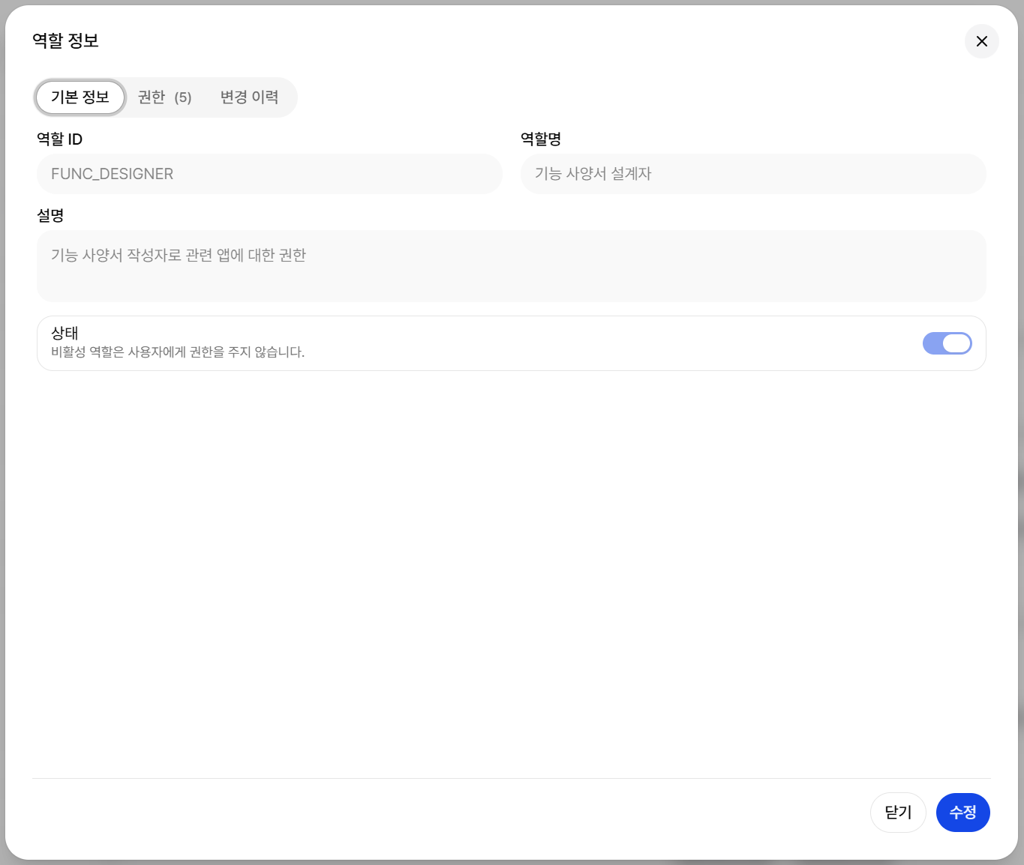Select the 기본 정보 tab
This screenshot has width=1024, height=865.
click(x=80, y=97)
